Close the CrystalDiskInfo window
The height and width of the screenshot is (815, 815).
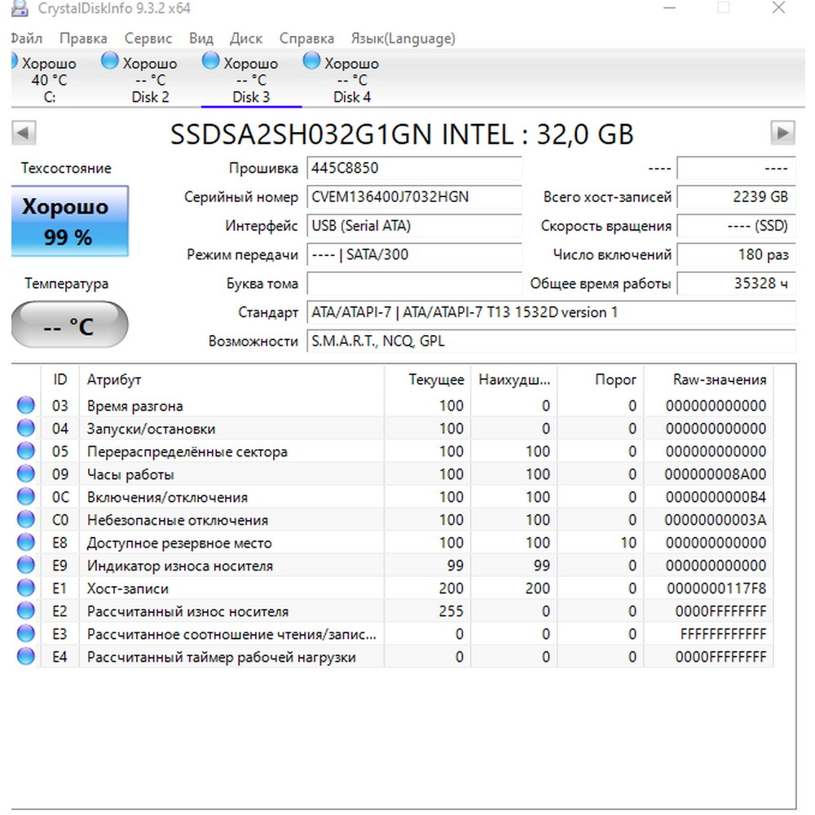[778, 8]
